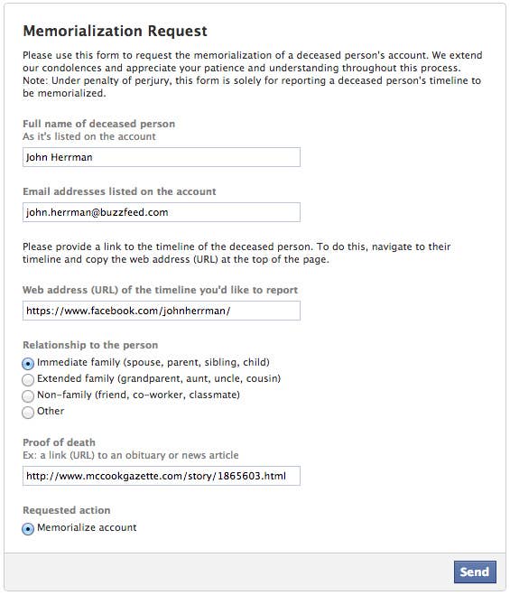Select the Immediate family radio button
510x595 pixels.
(x=28, y=364)
